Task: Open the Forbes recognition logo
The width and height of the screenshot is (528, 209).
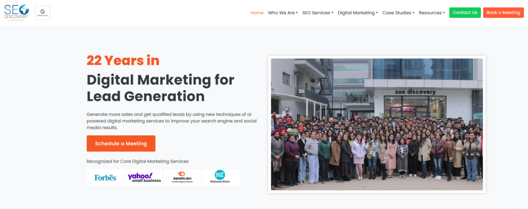Action: 105,178
